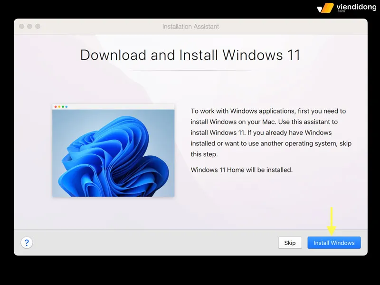
Task: Minimize the Installation Assistant window
Action: click(x=29, y=27)
